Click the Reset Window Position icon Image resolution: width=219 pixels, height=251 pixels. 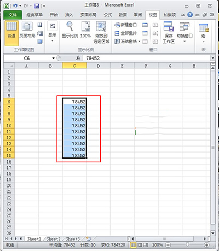click(x=155, y=42)
